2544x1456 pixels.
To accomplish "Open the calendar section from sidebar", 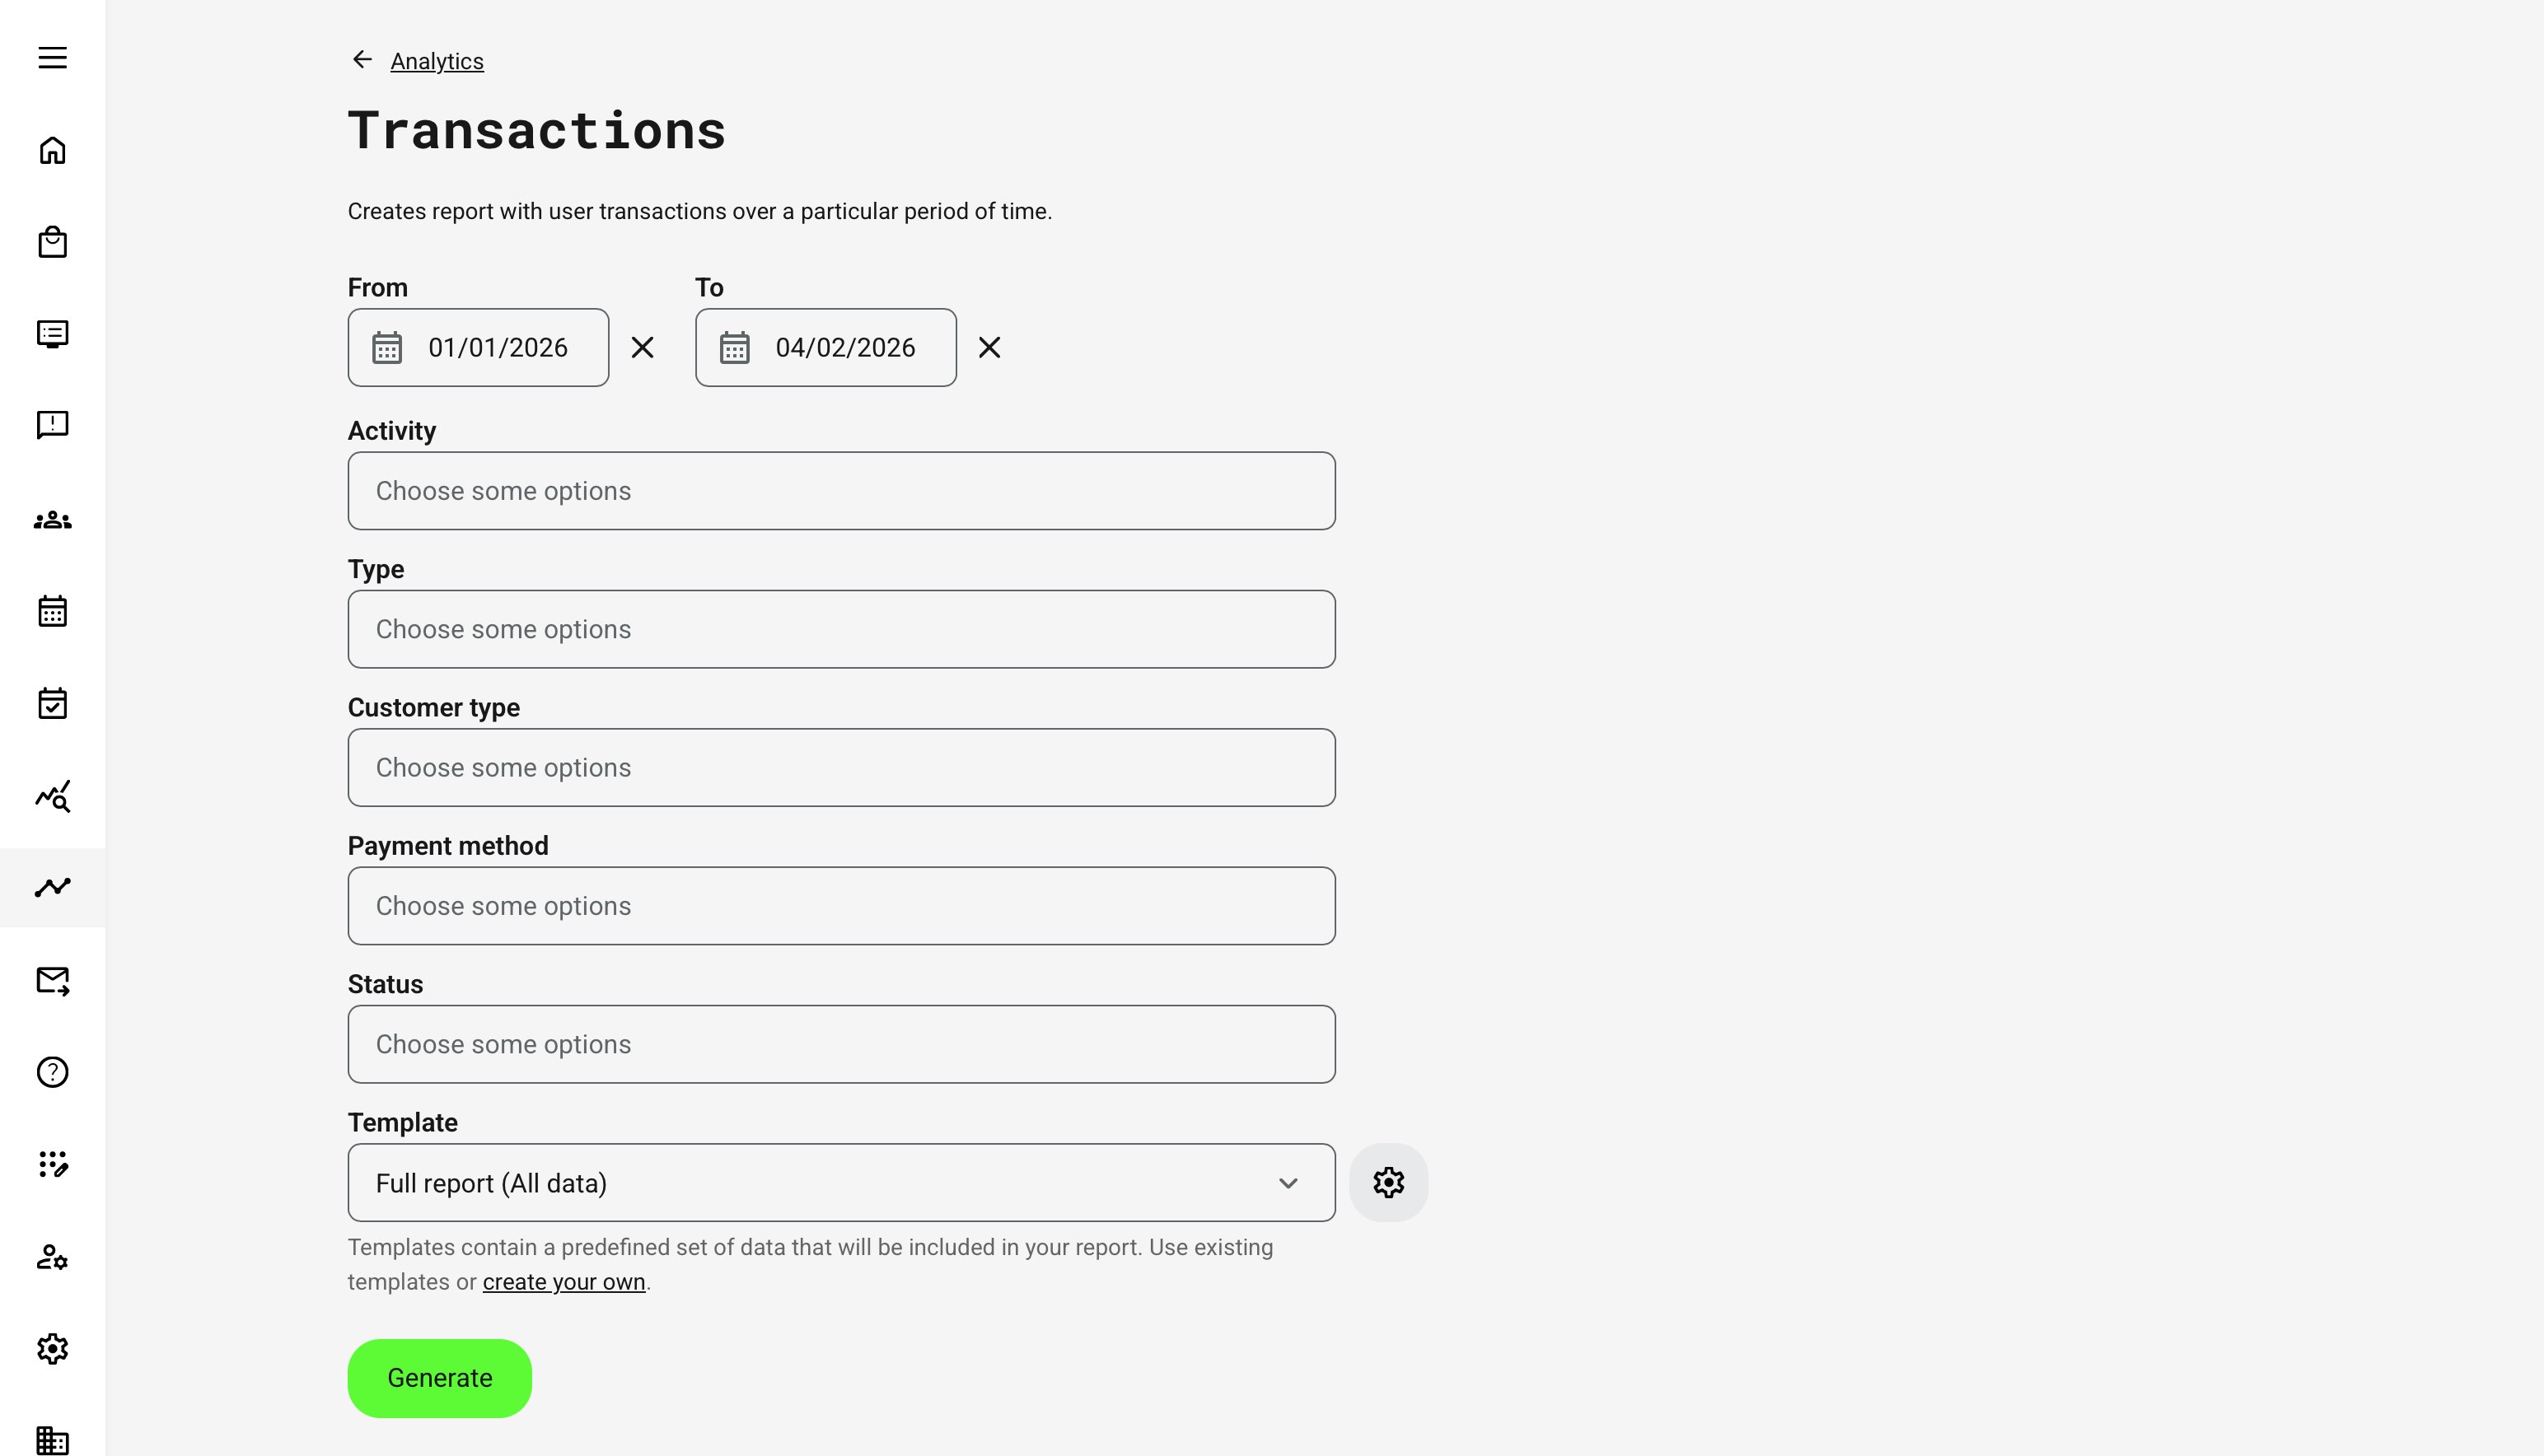I will tap(52, 610).
